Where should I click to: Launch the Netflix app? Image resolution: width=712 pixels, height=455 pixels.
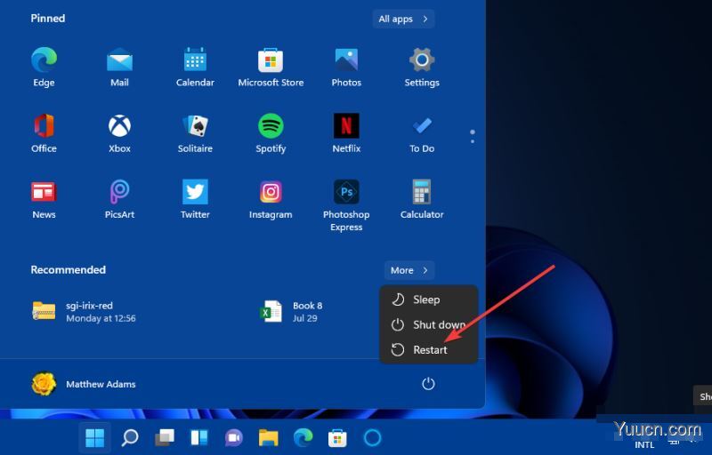(x=346, y=133)
